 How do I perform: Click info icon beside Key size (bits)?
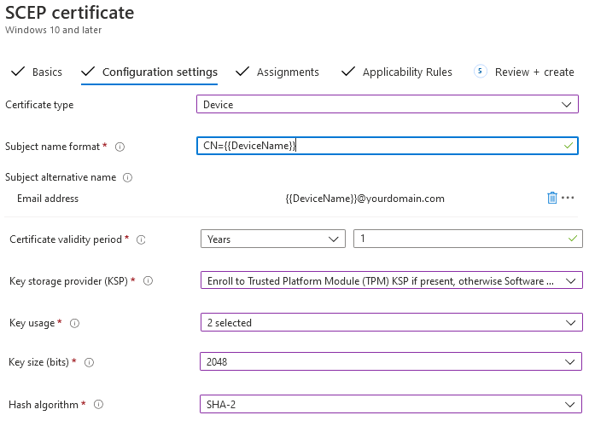click(x=89, y=362)
